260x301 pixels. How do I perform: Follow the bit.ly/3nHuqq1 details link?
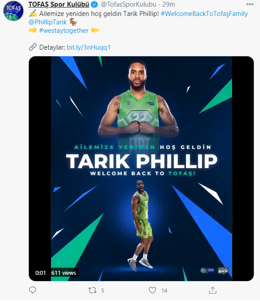tap(89, 47)
